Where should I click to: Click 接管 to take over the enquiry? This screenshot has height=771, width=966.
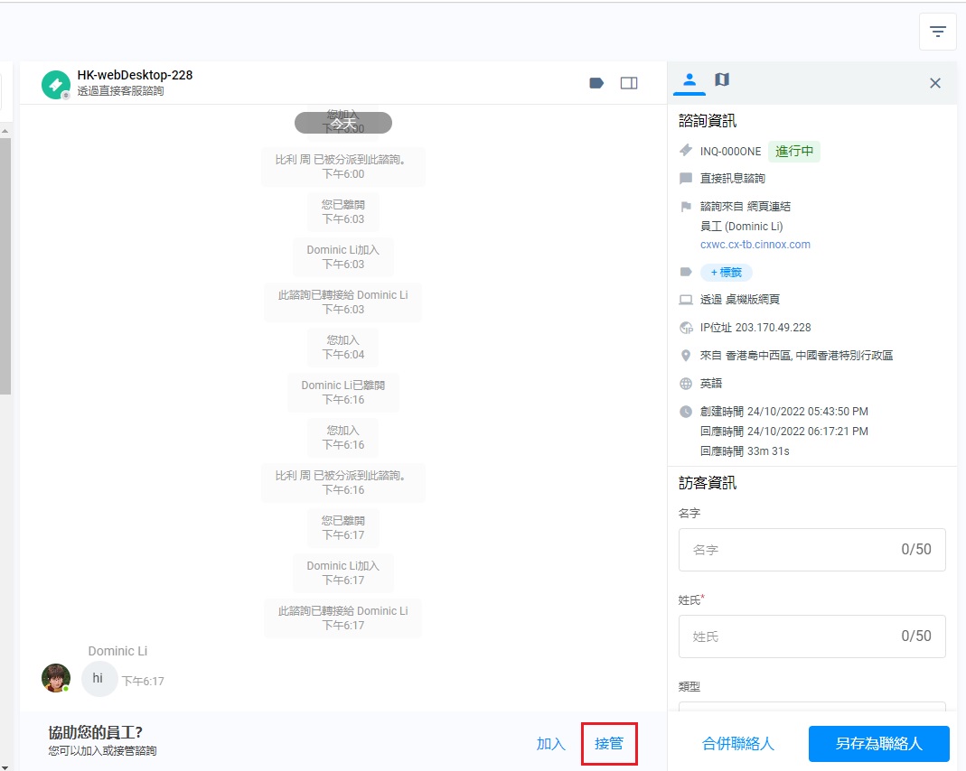(x=609, y=744)
